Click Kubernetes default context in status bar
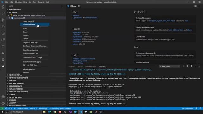 [x=60, y=108]
